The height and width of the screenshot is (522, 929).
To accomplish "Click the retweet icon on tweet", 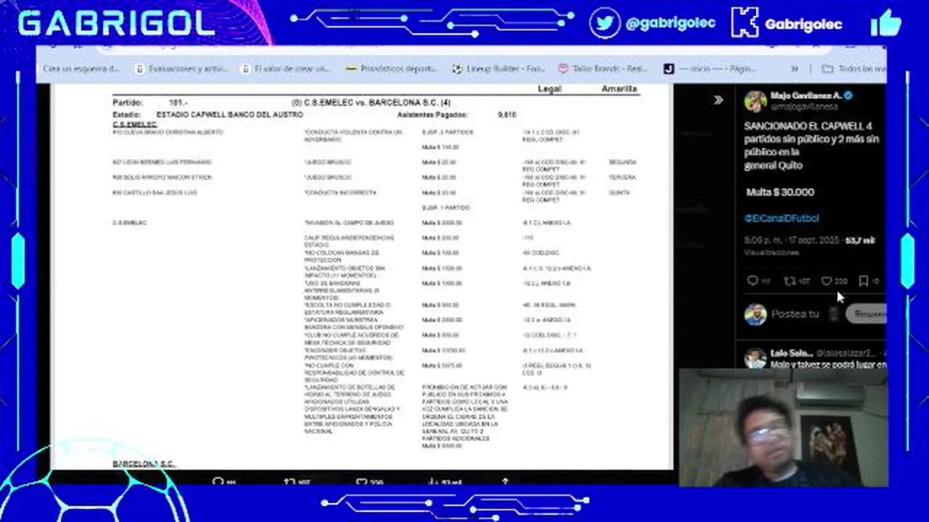I will click(x=790, y=281).
